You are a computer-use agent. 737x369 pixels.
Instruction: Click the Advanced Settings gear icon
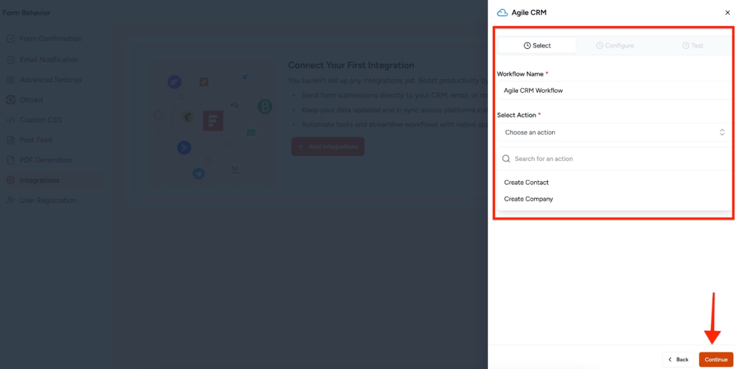[x=10, y=80]
